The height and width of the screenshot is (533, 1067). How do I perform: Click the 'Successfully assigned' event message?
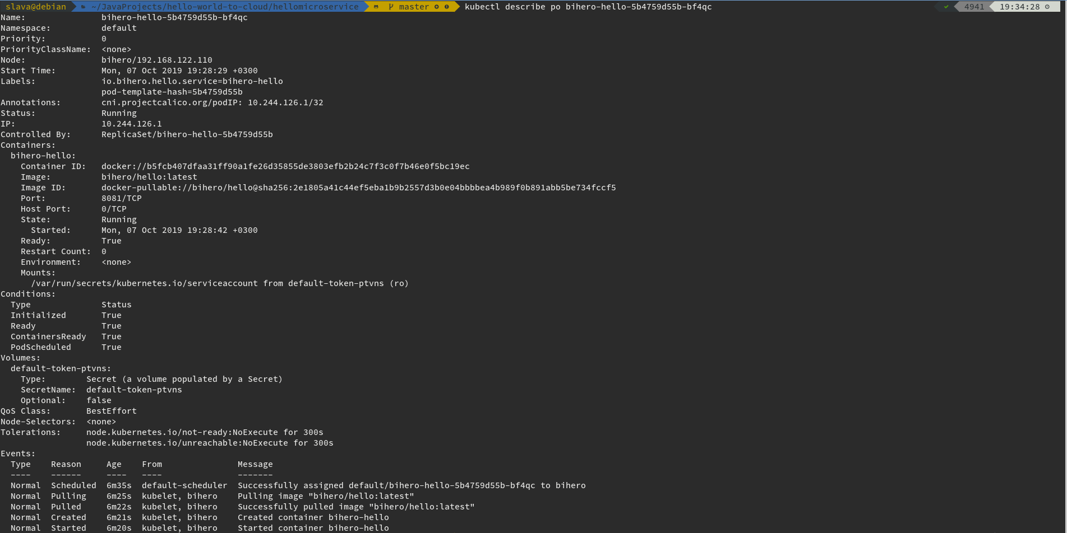click(412, 485)
